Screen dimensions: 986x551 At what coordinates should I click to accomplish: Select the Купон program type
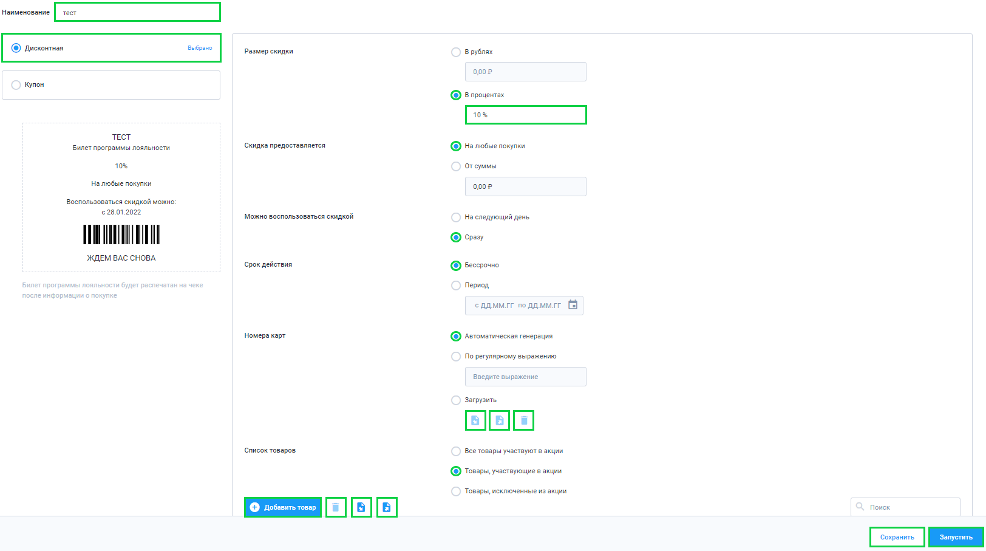111,85
